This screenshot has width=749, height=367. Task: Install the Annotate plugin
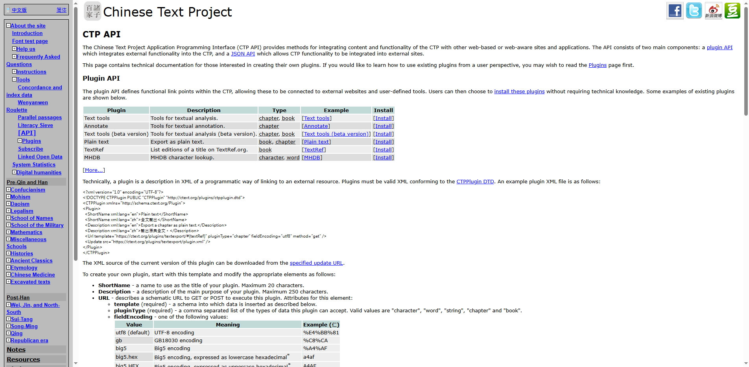pos(383,126)
